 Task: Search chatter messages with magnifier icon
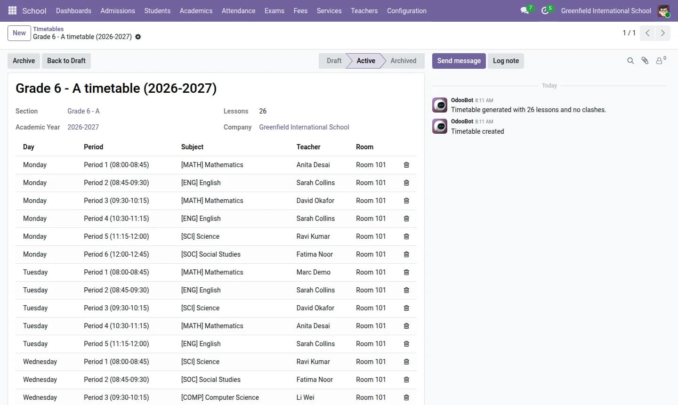click(x=630, y=61)
